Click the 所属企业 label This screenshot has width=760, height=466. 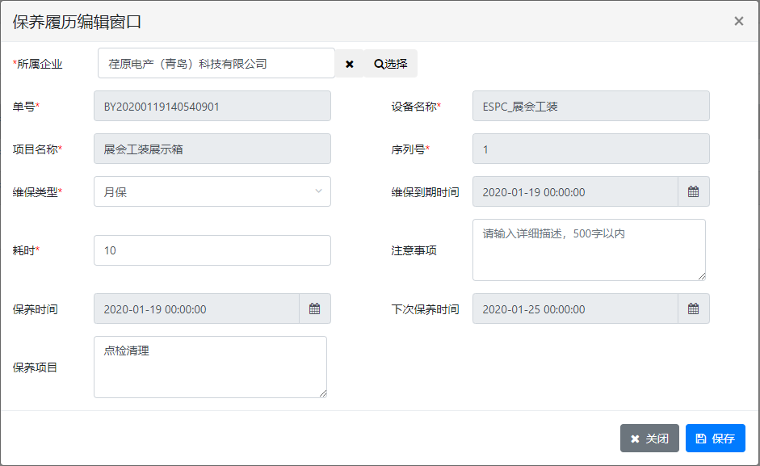37,64
